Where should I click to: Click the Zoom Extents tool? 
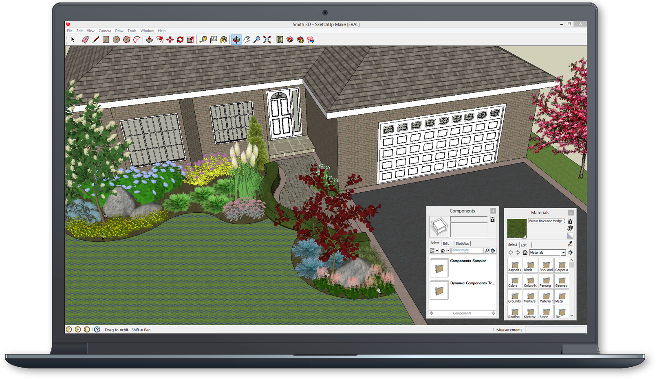click(267, 39)
